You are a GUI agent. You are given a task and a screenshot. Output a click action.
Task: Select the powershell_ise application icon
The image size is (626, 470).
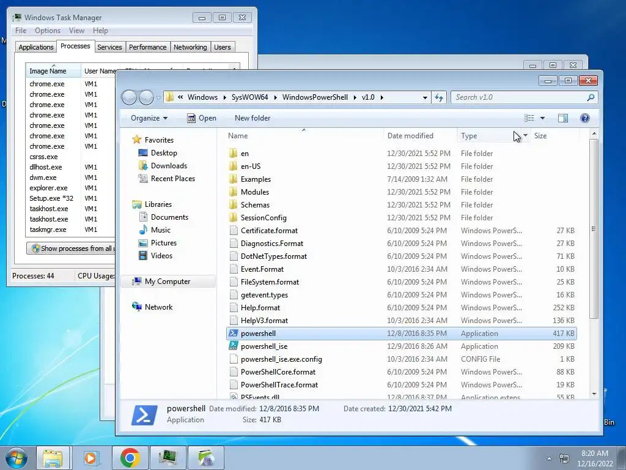click(234, 346)
